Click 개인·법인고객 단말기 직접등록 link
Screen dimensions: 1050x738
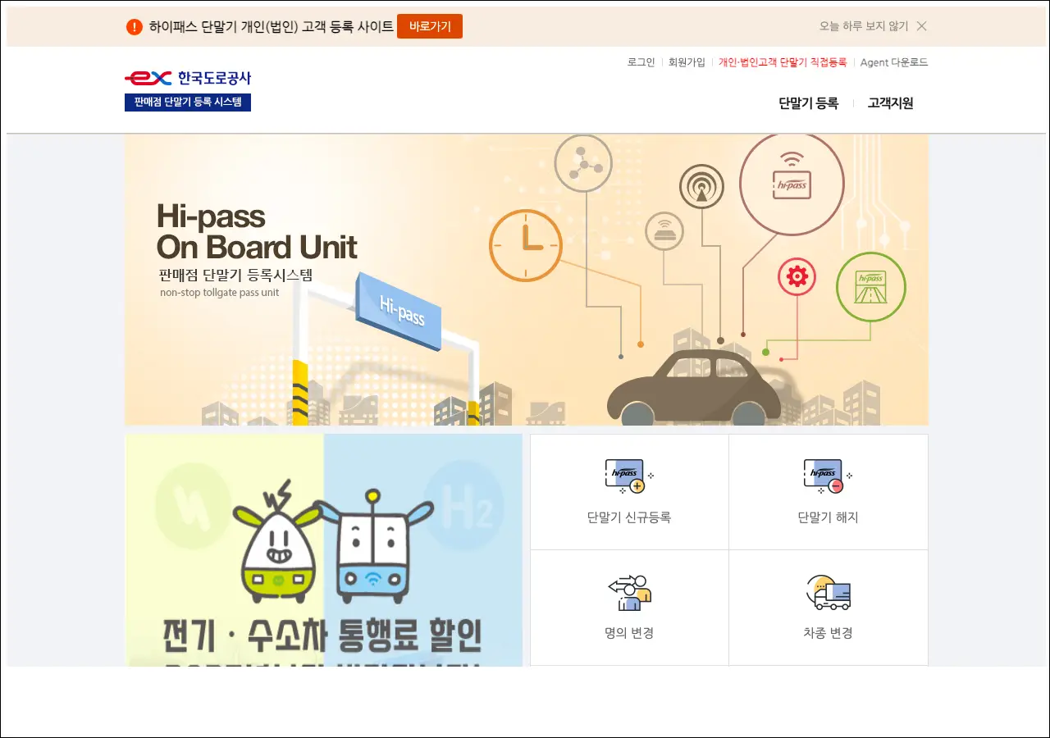click(782, 62)
